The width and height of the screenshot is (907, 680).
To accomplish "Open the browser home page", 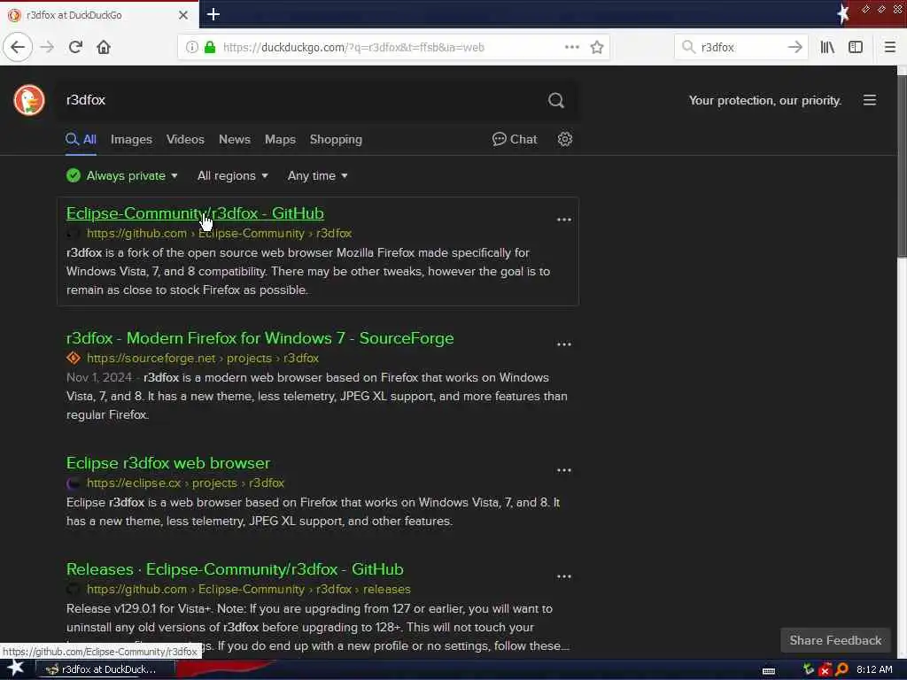I will [104, 47].
